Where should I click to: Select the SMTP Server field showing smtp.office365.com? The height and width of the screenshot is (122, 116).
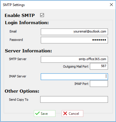[x=74, y=59]
